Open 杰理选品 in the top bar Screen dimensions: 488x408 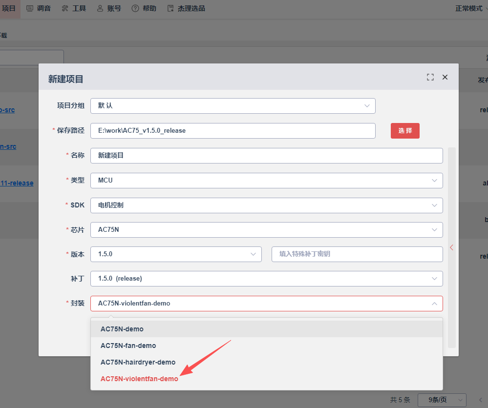187,8
